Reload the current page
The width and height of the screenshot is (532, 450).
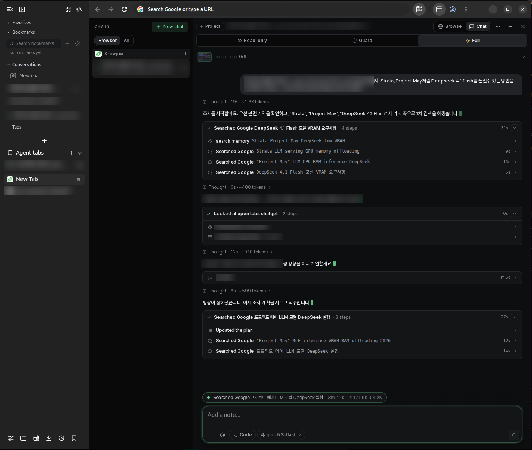[124, 9]
